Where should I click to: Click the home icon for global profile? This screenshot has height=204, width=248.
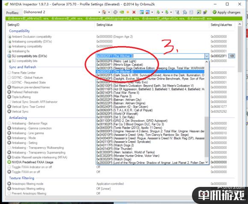(104, 12)
